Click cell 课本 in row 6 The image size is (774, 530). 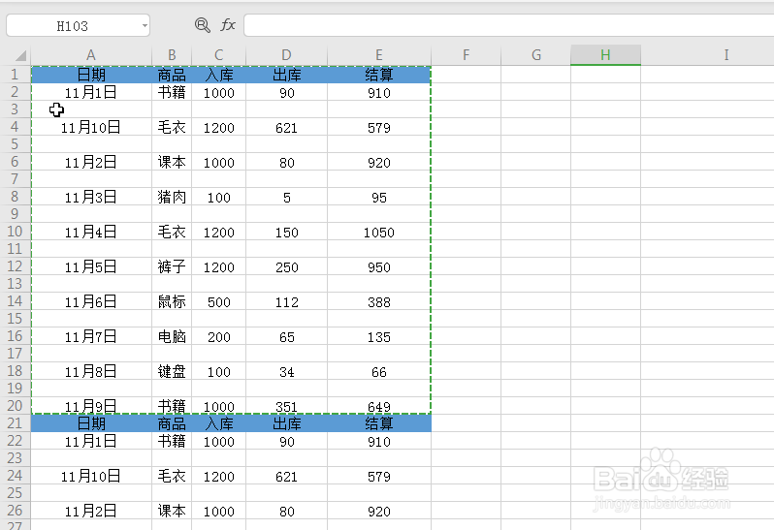172,162
